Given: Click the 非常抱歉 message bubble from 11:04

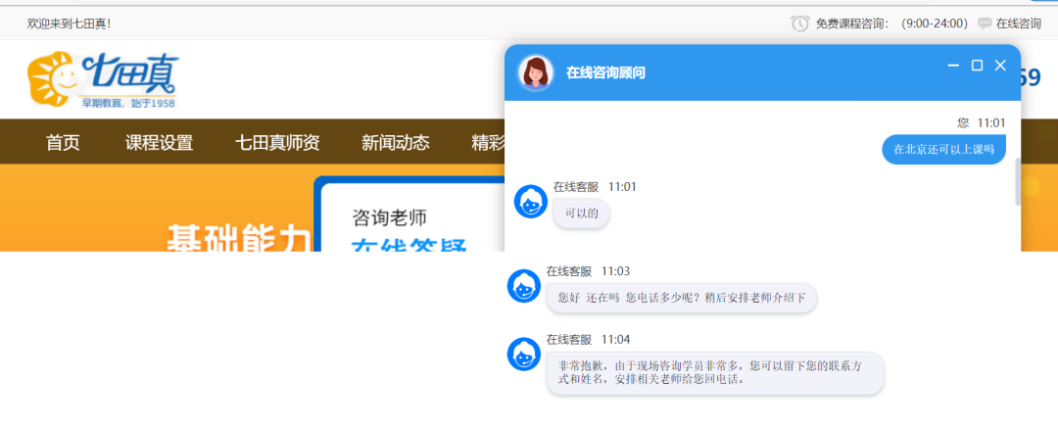Looking at the screenshot, I should 714,372.
